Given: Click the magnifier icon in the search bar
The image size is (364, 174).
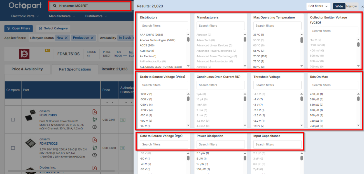Looking at the screenshot, I should pos(55,6).
